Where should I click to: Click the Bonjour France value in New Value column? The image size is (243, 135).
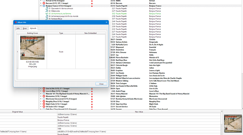[x=63, y=120]
